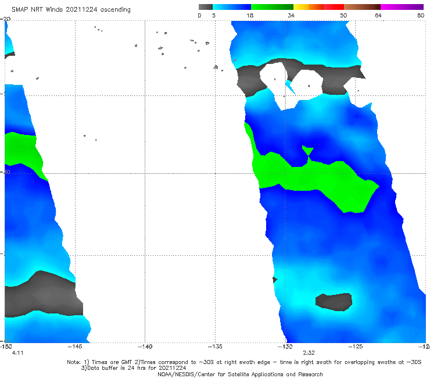
Task: Click the yellow-to-red segment of the color bar
Action: pos(318,7)
